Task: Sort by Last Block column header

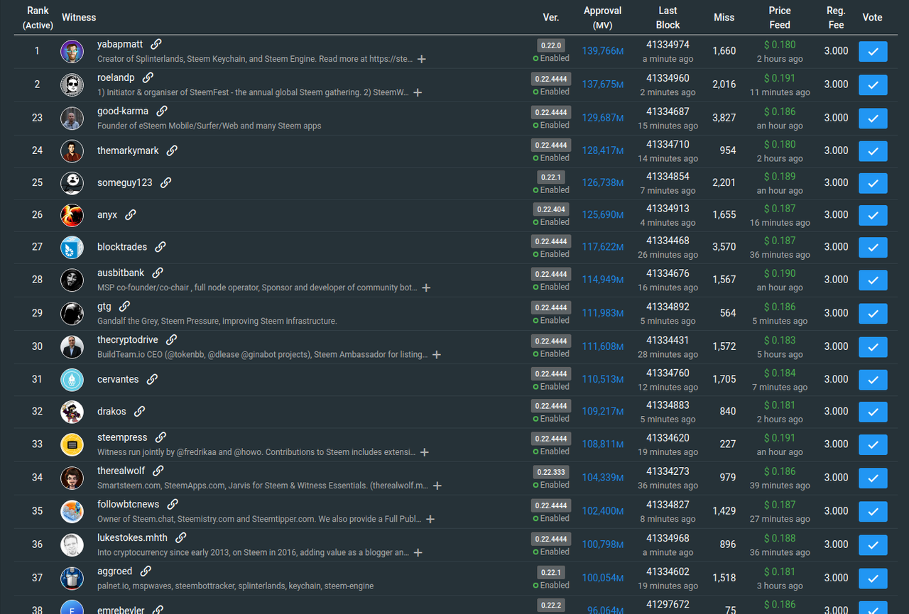Action: coord(668,18)
